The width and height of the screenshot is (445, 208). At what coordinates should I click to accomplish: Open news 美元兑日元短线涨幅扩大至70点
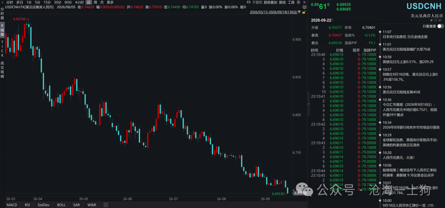point(407,49)
